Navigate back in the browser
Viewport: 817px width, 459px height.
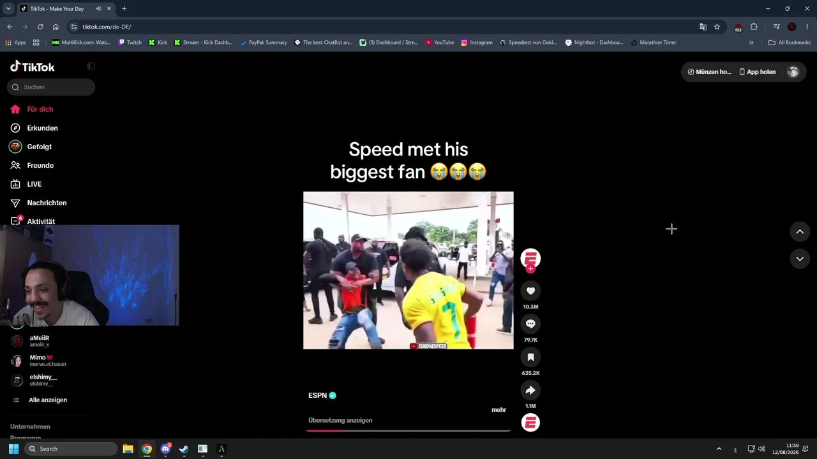[10, 27]
